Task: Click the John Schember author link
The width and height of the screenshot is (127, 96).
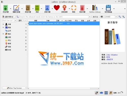Action: [112, 55]
